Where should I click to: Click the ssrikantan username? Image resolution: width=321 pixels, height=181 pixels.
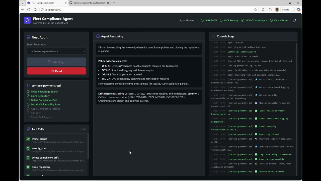(189, 20)
